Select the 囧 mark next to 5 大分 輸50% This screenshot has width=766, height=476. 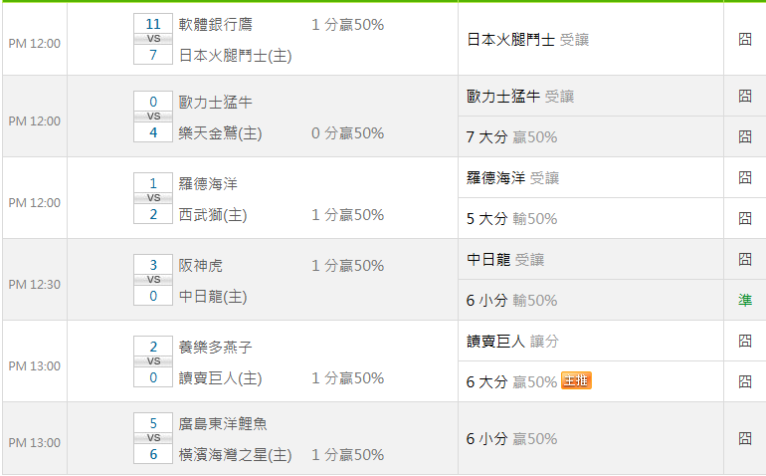coord(744,219)
